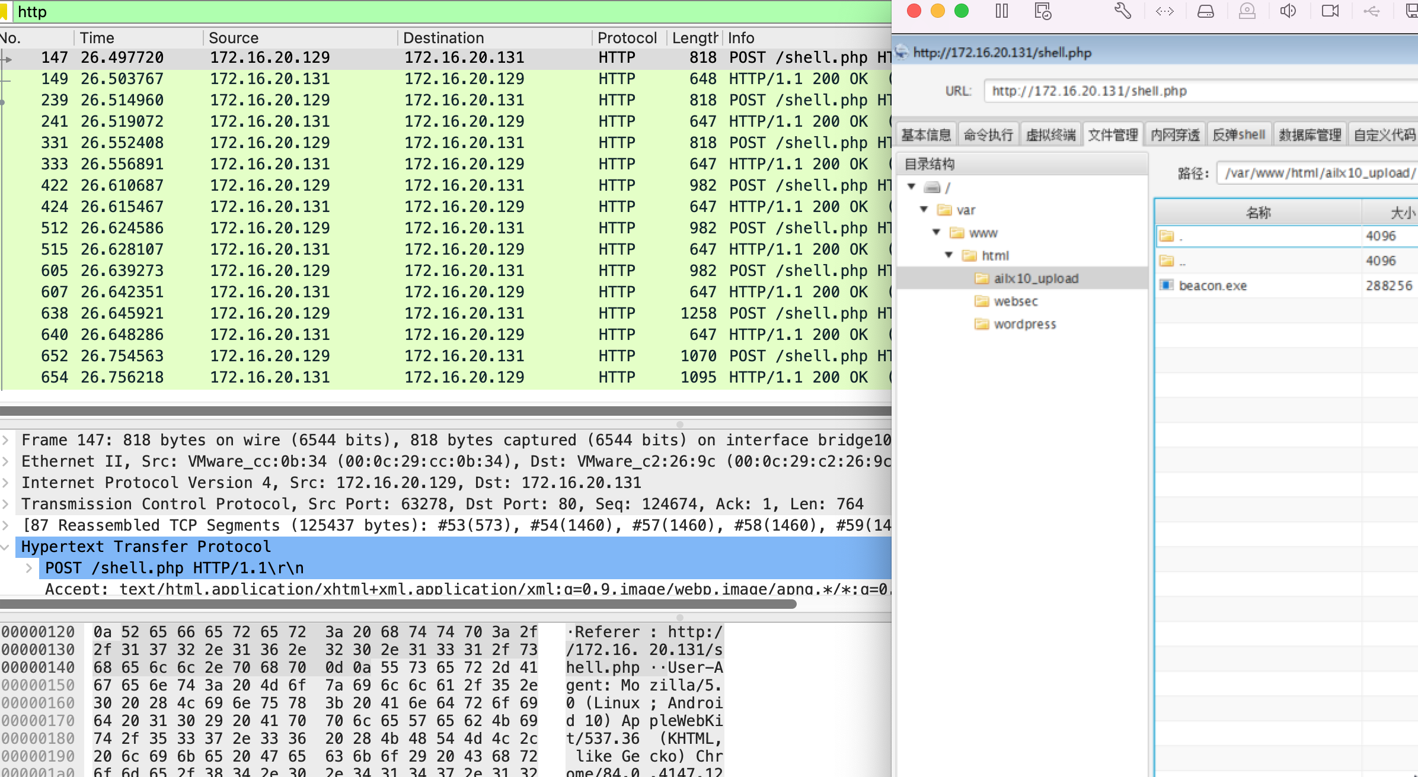Select the wordpress folder in tree
The width and height of the screenshot is (1418, 777).
pyautogui.click(x=1024, y=324)
